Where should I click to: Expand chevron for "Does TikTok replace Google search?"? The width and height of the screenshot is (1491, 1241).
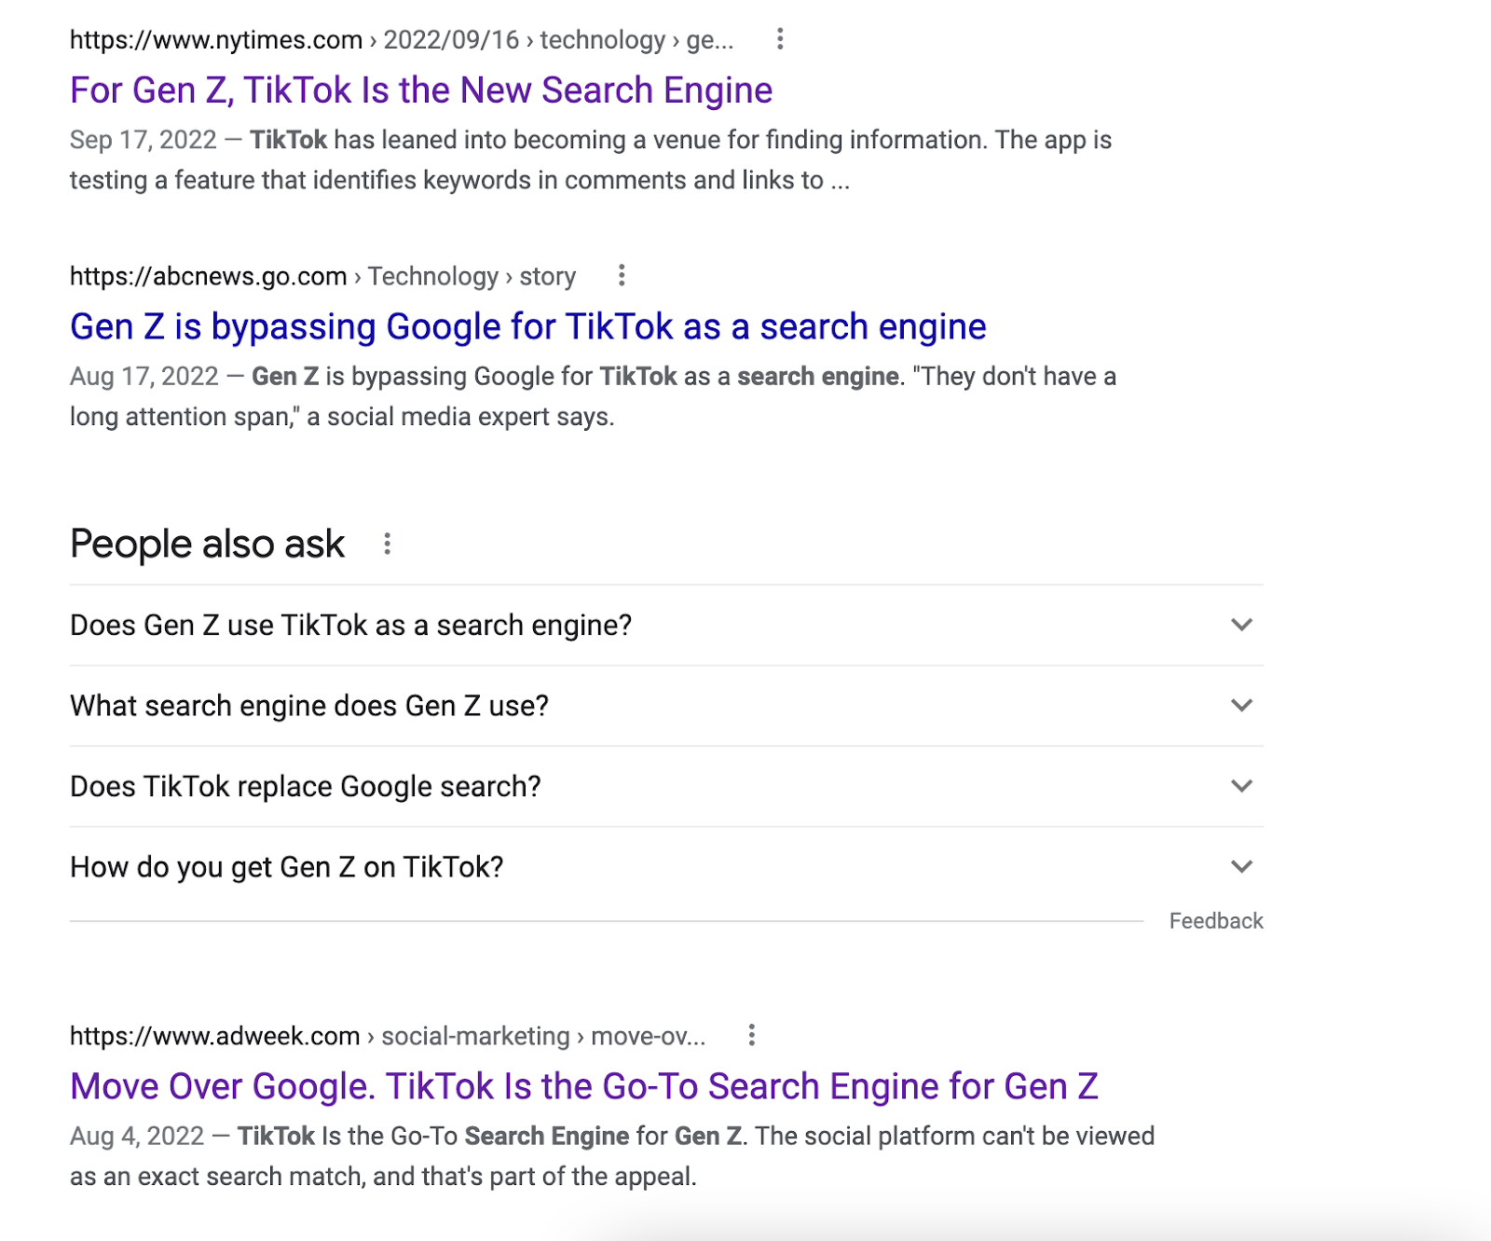click(1241, 786)
